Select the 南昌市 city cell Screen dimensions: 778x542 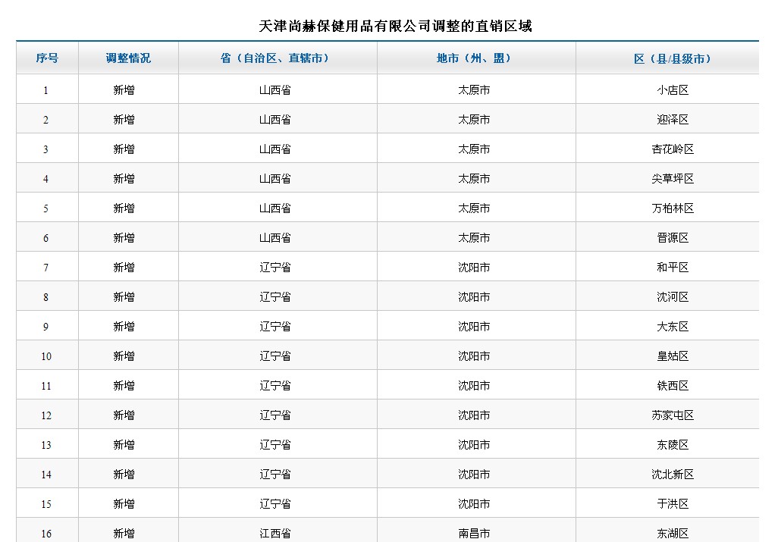coord(474,534)
